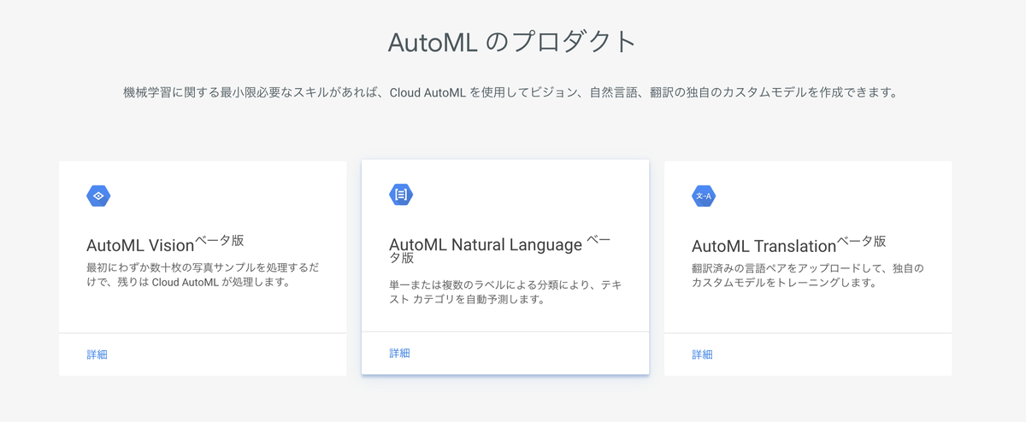Click the AutoML Translation card title
Image resolution: width=1026 pixels, height=422 pixels.
click(788, 244)
